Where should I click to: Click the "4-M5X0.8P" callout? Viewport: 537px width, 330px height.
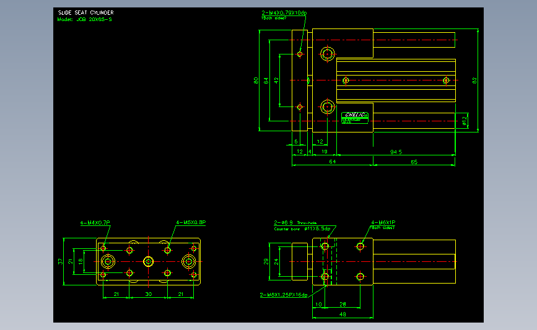coord(191,222)
